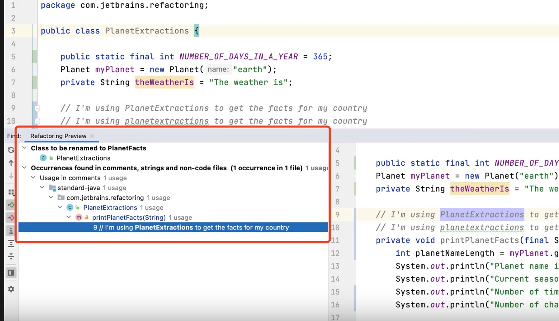This screenshot has width=559, height=321.
Task: Click the Rerun refresh icon in Find panel
Action: [x=11, y=150]
